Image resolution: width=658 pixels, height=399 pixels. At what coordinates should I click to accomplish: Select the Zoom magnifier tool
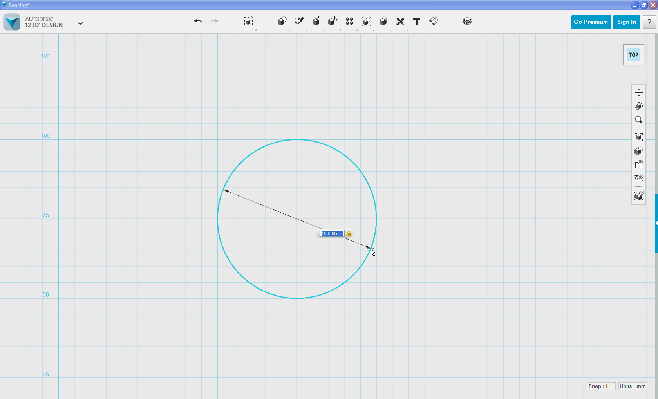[639, 120]
